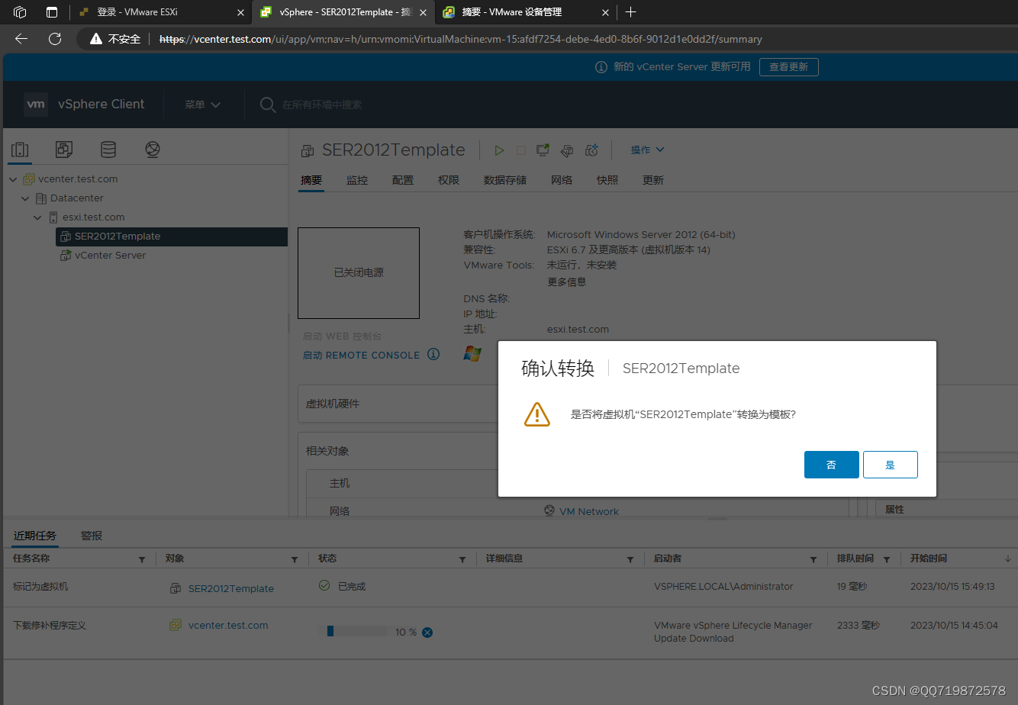Switch to the 配置 tab
Screen dimensions: 1018x705
pyautogui.click(x=403, y=180)
